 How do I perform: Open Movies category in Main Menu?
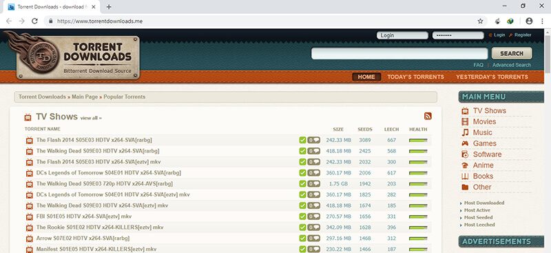[x=485, y=122]
